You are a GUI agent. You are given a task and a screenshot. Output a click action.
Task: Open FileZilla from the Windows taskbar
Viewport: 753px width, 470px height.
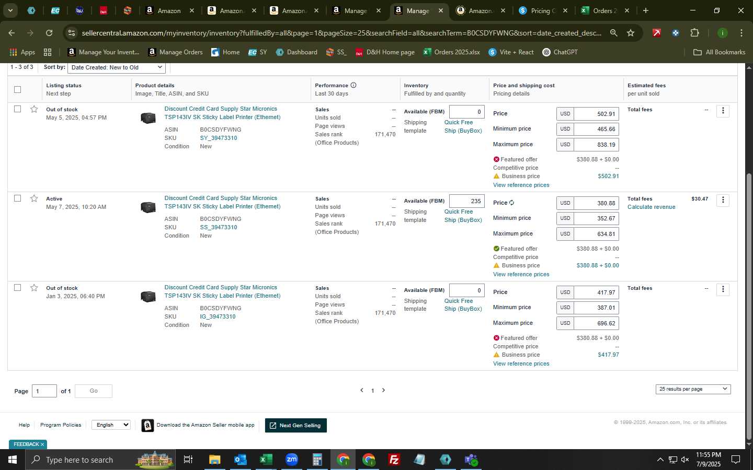coord(394,460)
